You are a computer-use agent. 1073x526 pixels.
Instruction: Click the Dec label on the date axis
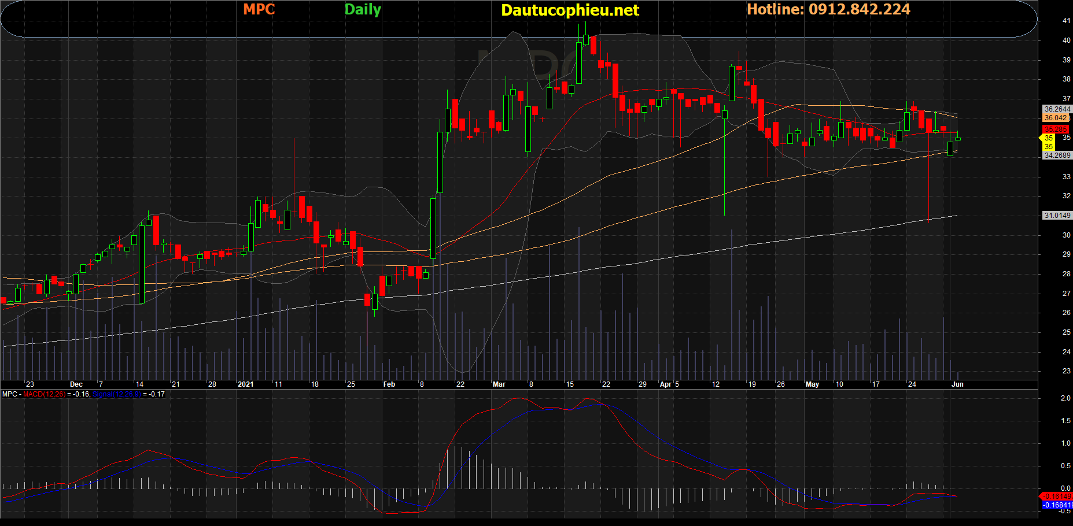click(76, 384)
